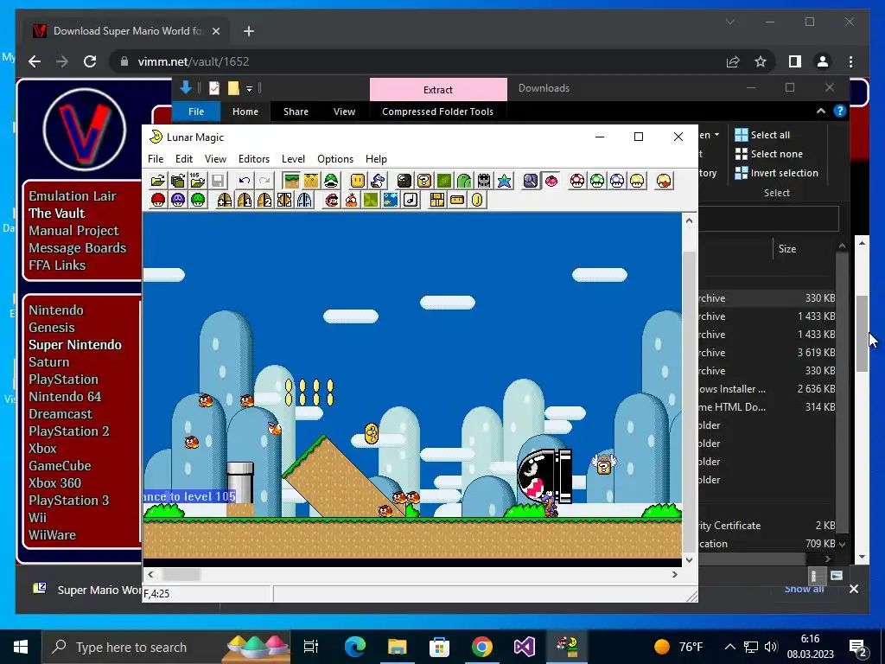Open Quick Access Toolbar dropdown in Explorer

click(249, 89)
